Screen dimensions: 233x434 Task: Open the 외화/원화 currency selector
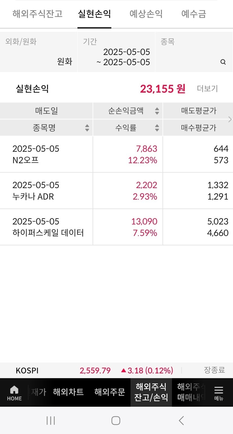coord(39,52)
